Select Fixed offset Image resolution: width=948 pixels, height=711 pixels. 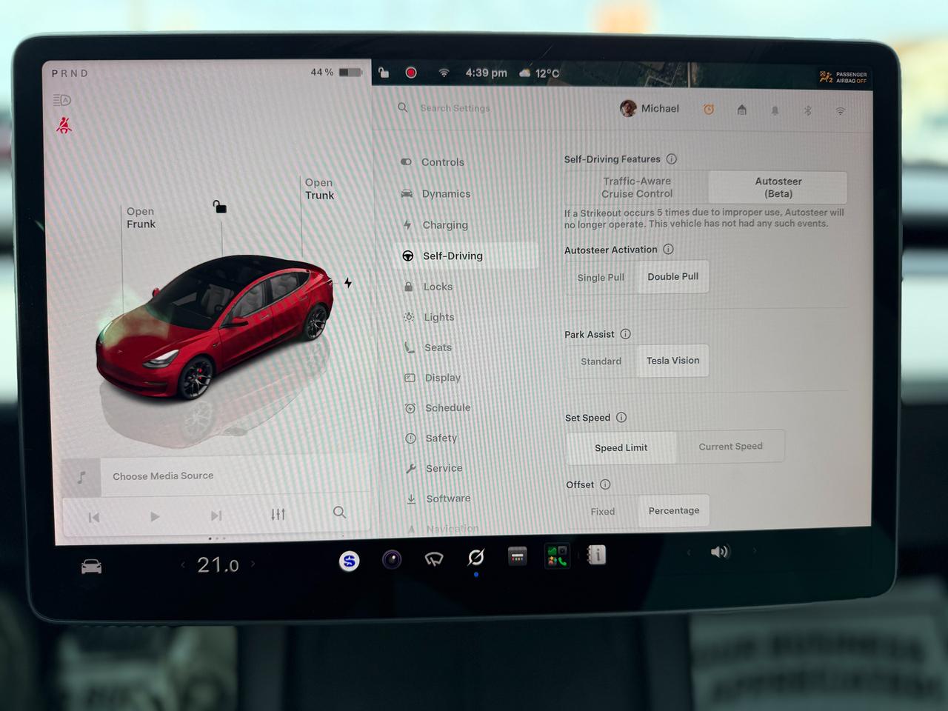[603, 512]
